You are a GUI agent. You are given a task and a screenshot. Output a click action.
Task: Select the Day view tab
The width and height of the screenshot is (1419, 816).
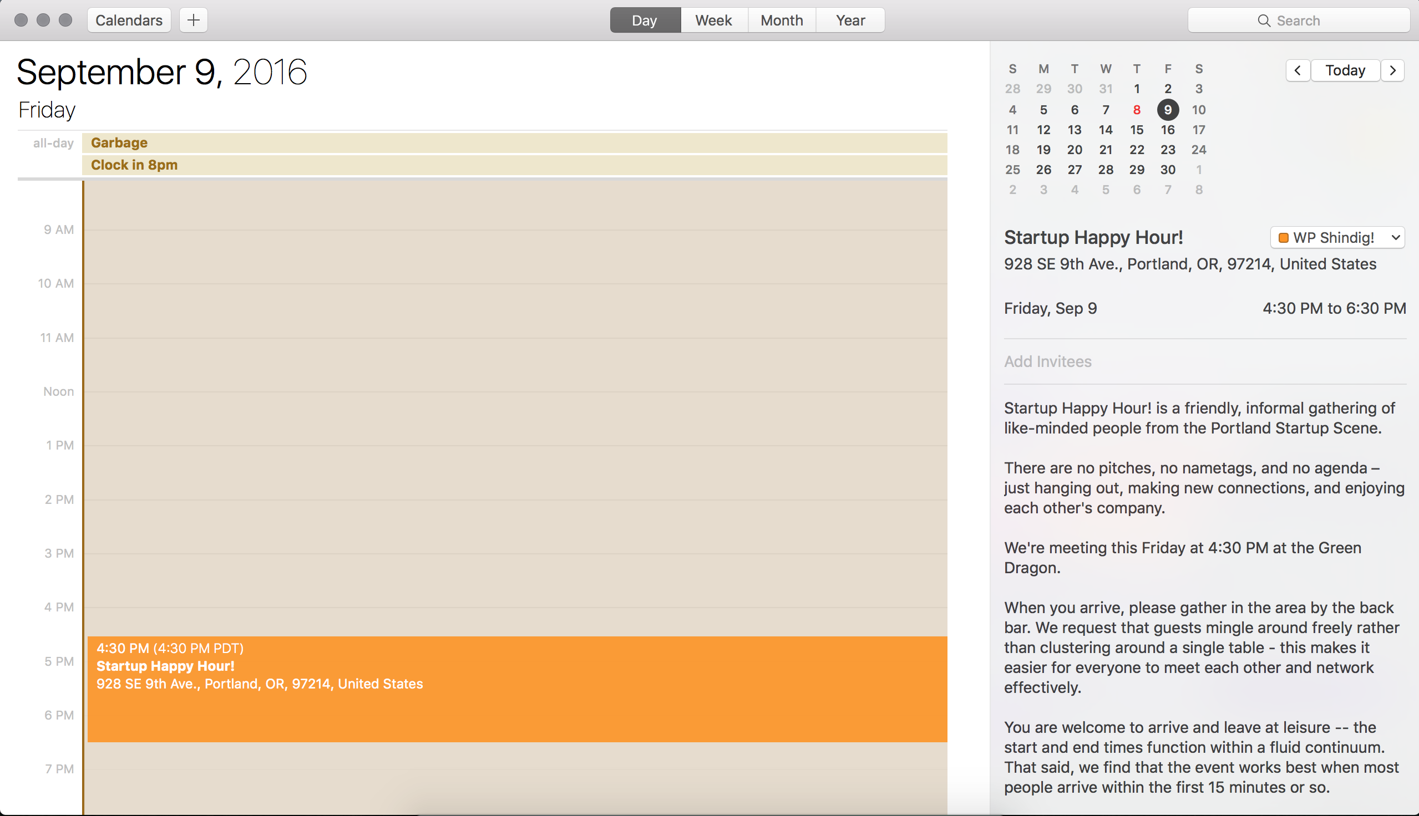(644, 20)
